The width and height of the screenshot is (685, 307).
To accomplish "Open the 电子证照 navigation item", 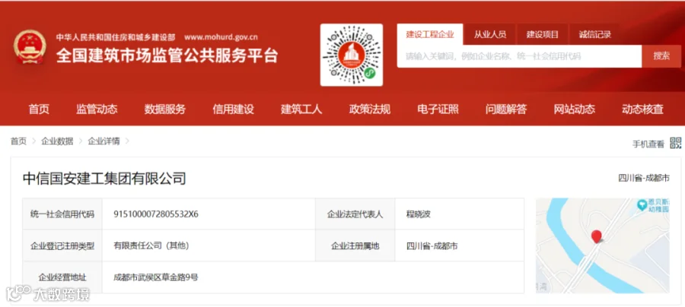I will click(x=438, y=109).
